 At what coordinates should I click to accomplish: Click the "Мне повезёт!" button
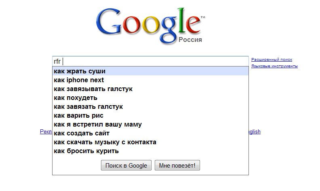[x=177, y=165]
